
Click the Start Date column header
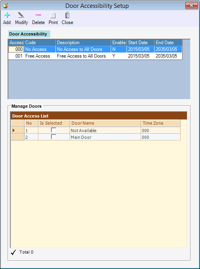[140, 43]
